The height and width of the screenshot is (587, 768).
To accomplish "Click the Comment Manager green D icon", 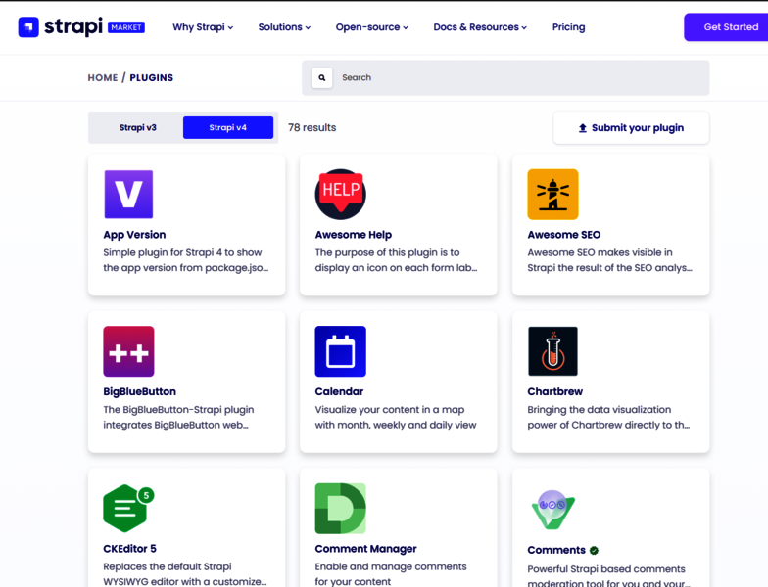I will [341, 509].
